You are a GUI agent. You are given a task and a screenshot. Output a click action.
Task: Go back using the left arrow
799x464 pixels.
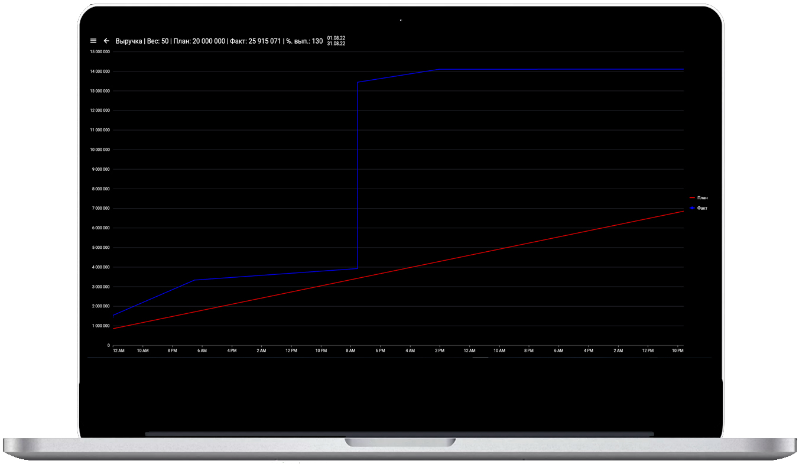click(x=106, y=41)
